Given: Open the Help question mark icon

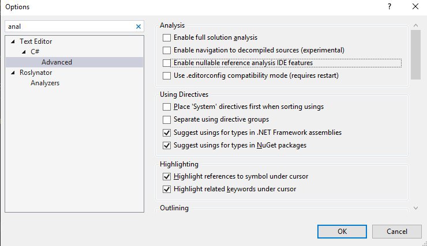Looking at the screenshot, I should click(389, 6).
